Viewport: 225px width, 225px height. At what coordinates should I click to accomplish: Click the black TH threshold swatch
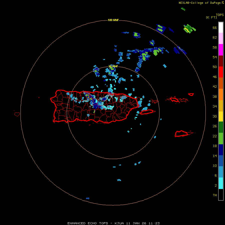(221, 194)
